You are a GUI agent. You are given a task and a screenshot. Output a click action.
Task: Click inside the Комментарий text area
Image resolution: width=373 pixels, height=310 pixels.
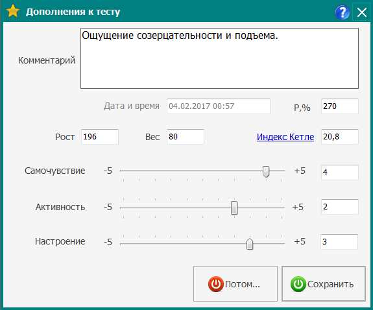click(x=219, y=58)
